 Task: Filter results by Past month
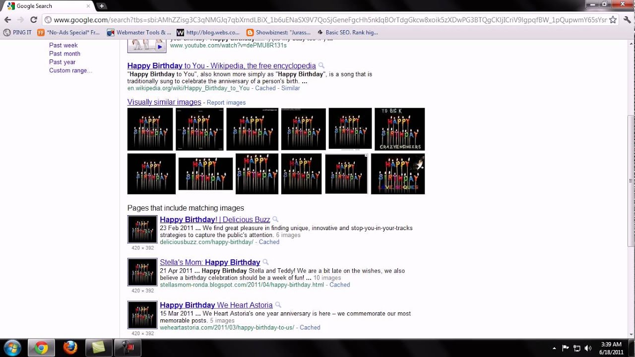point(64,54)
